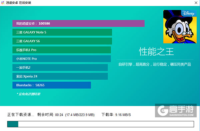Select the 我的逍遥安卓 100586 score bar
This screenshot has height=131, width=200.
point(78,23)
